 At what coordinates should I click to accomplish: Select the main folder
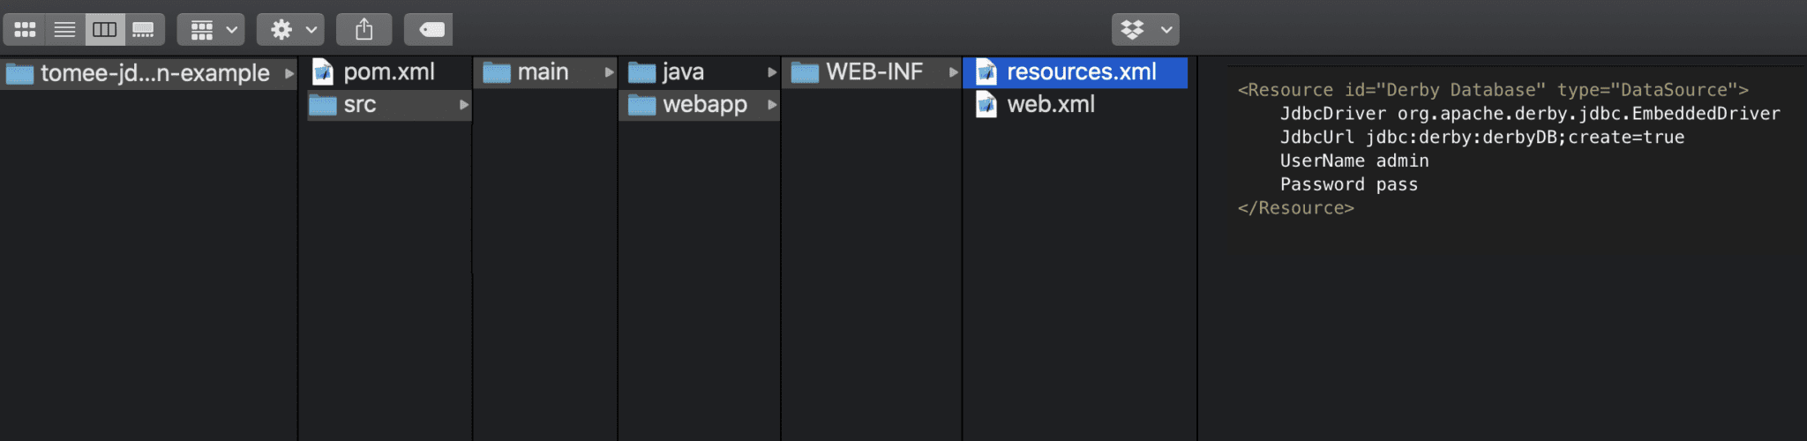[544, 72]
